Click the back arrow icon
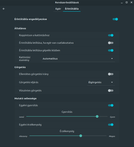This screenshot has width=134, height=147. (x=4, y=9)
